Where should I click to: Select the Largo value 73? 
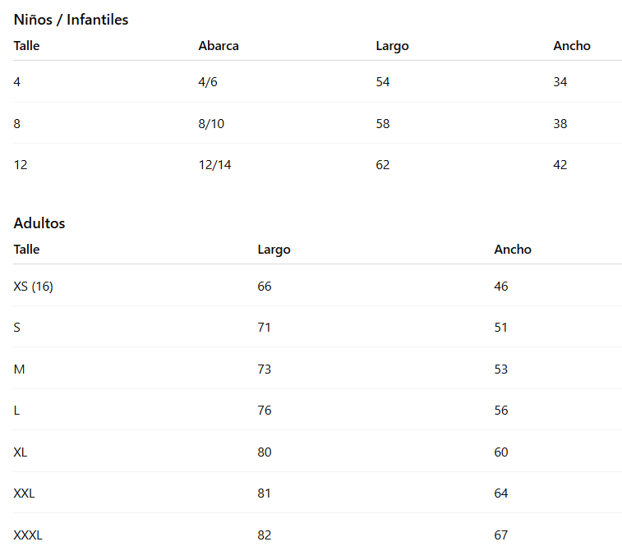pyautogui.click(x=265, y=370)
